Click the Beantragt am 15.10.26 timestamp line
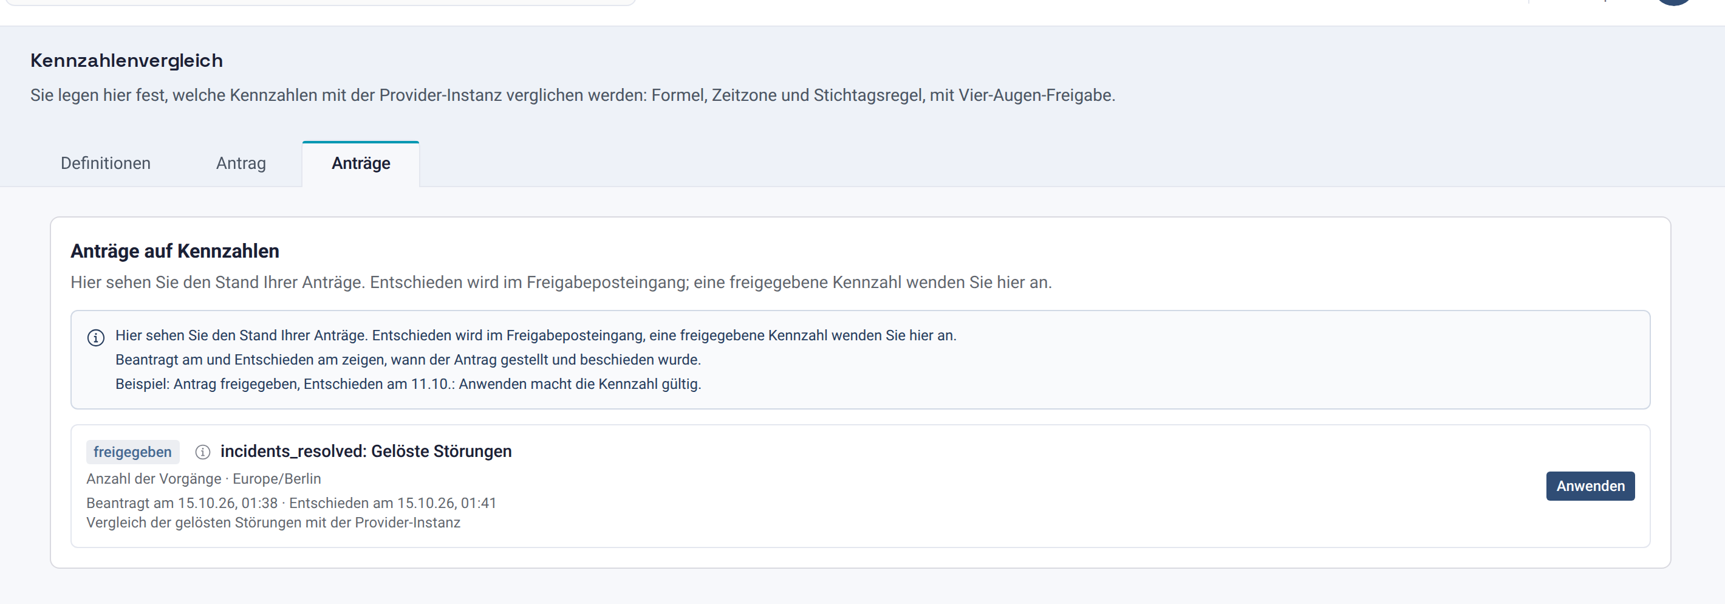 pos(292,503)
